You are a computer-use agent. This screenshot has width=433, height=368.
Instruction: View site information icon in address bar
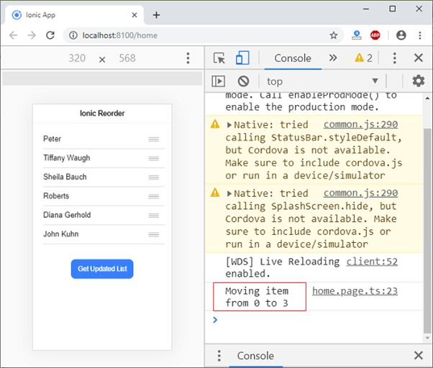73,35
